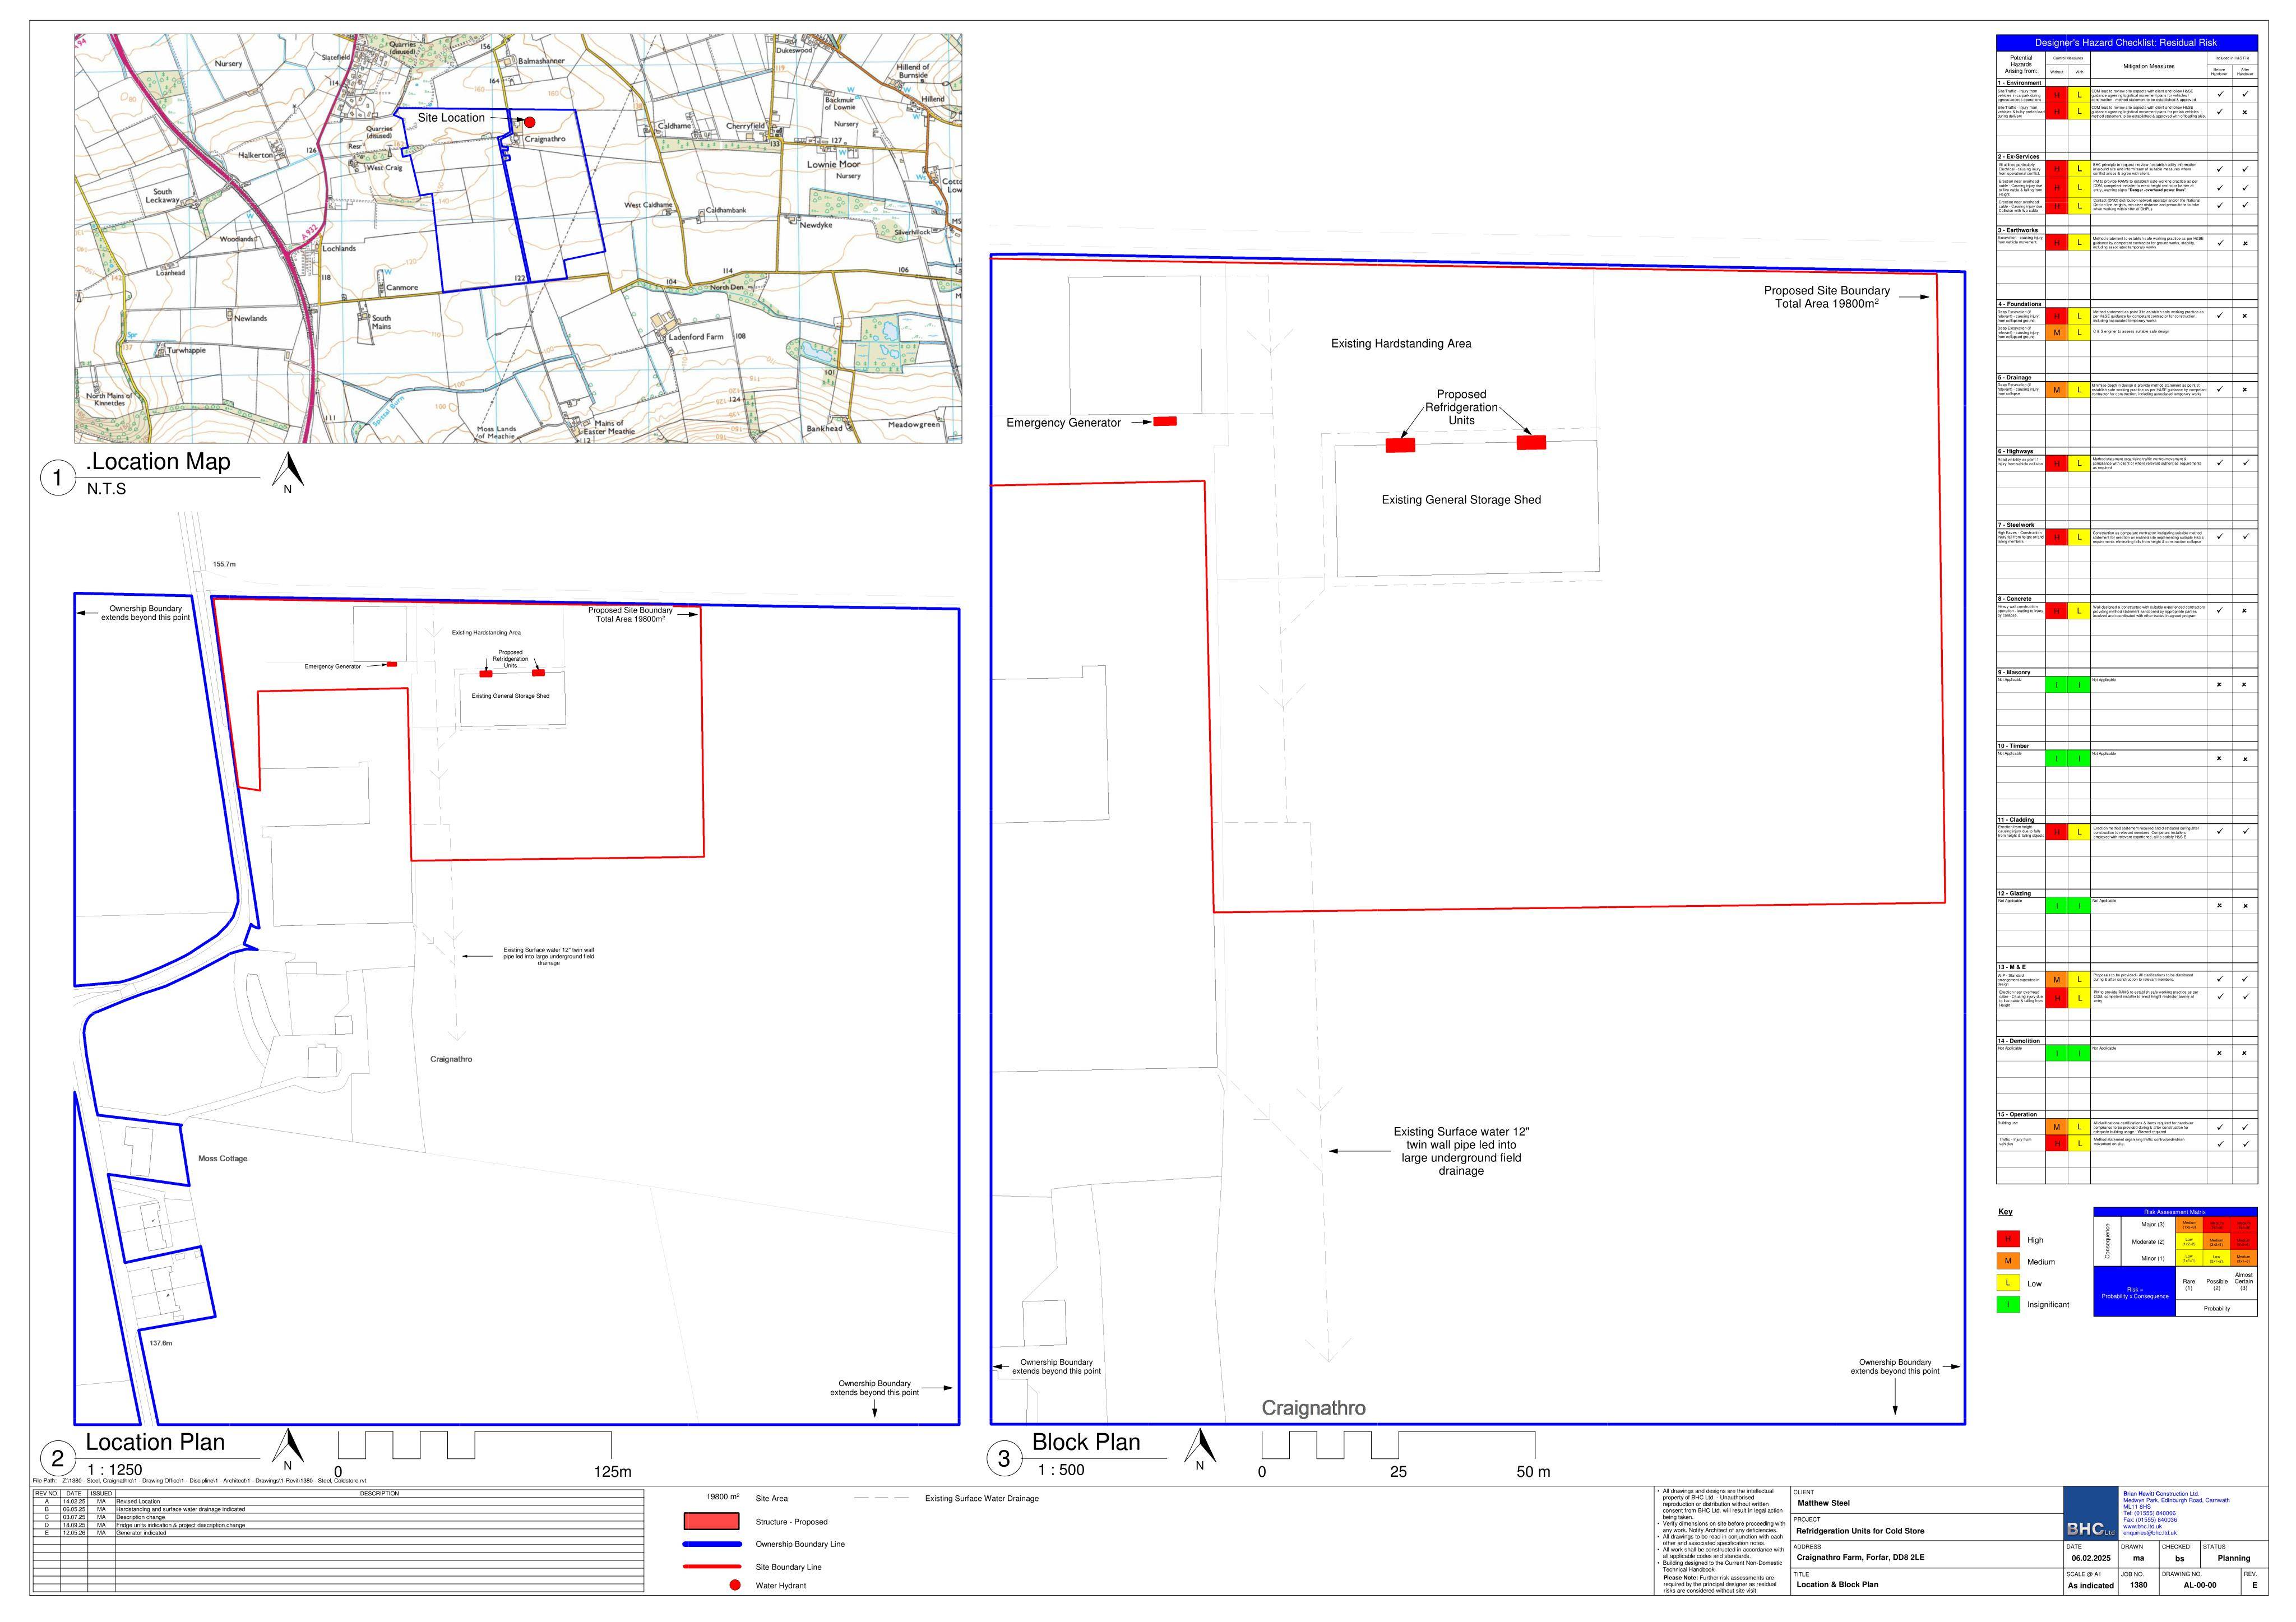Select revision E row 'Generator indicated'

click(339, 1533)
